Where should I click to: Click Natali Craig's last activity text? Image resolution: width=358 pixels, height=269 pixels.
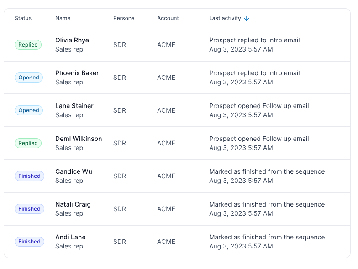(267, 204)
